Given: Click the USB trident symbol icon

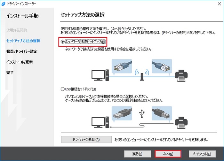Looking at the screenshot, I should 142,114.
